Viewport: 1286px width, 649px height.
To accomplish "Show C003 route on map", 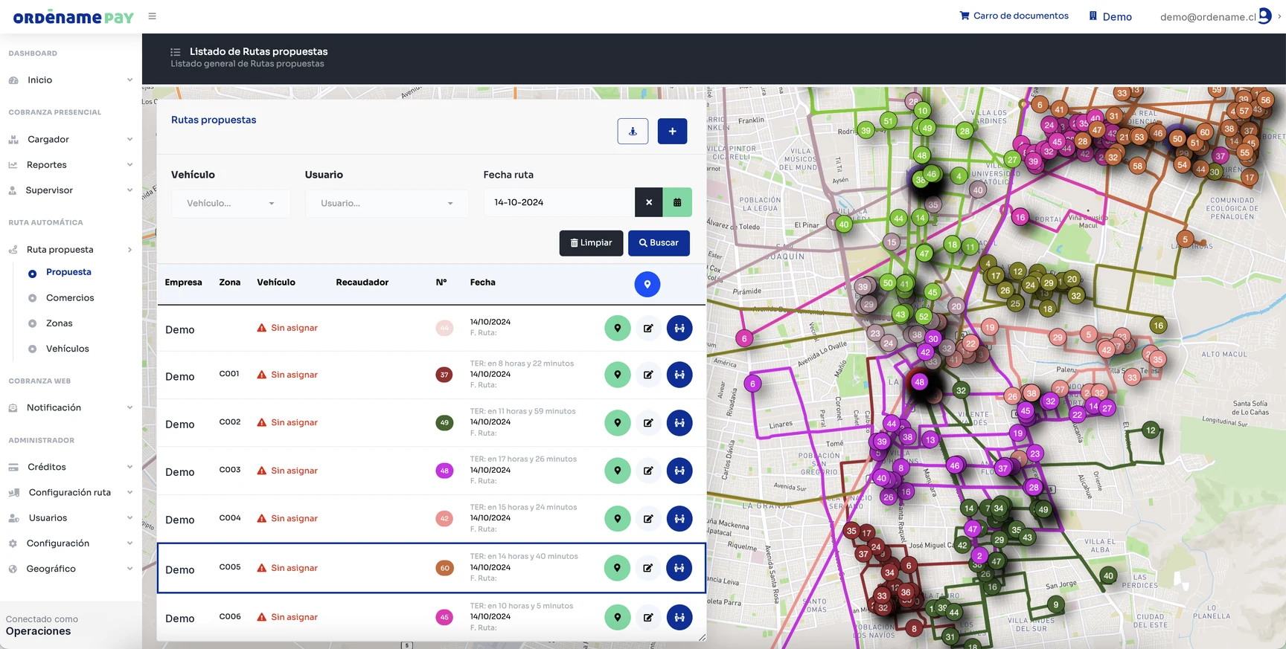I will pyautogui.click(x=618, y=471).
